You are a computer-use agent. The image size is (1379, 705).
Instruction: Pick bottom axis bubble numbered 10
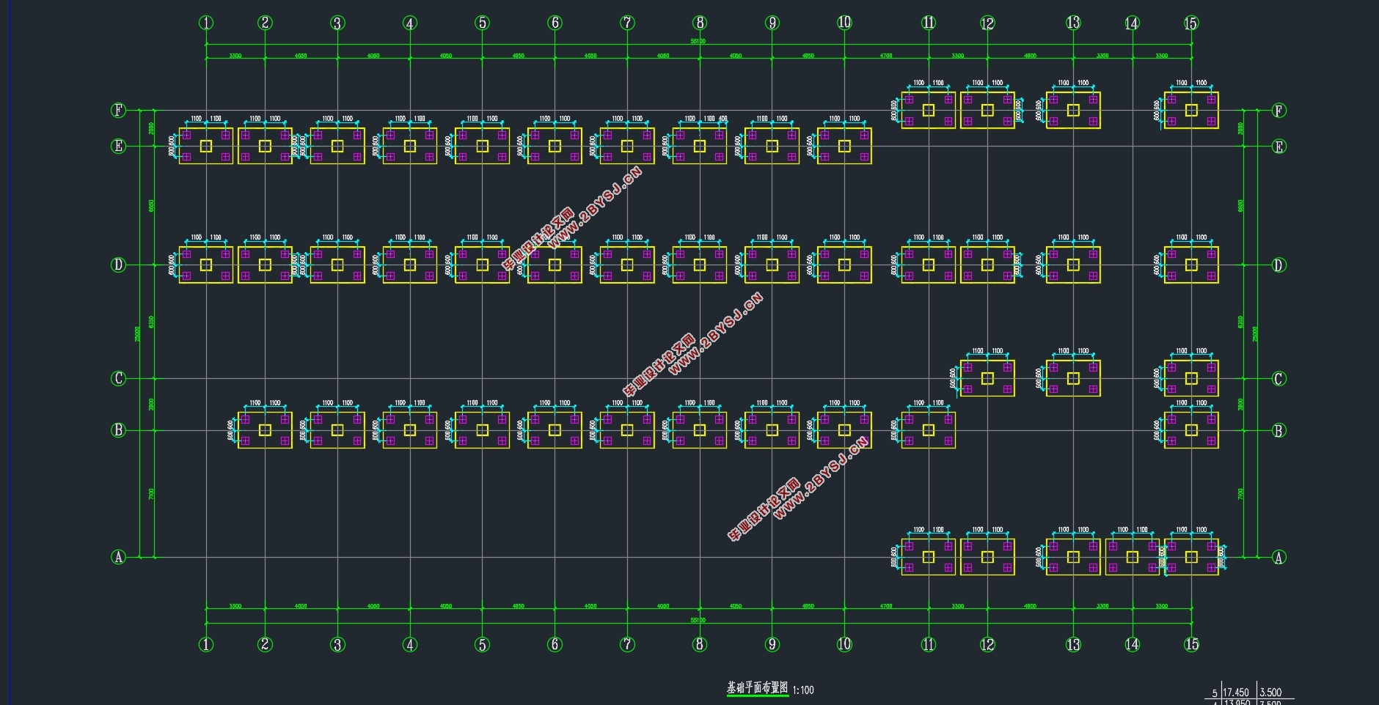(x=844, y=644)
